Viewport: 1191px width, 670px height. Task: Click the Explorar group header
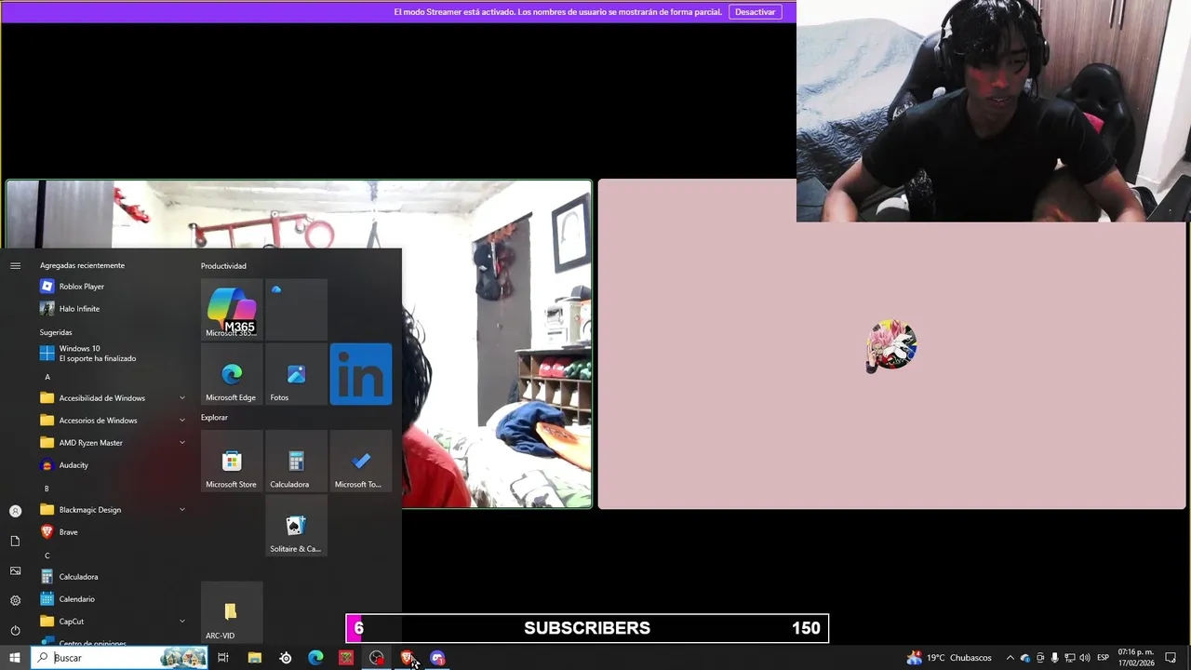(x=214, y=418)
